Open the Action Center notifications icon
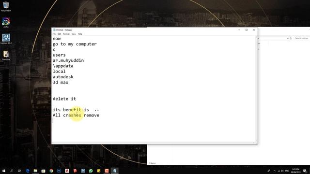 pyautogui.click(x=305, y=171)
